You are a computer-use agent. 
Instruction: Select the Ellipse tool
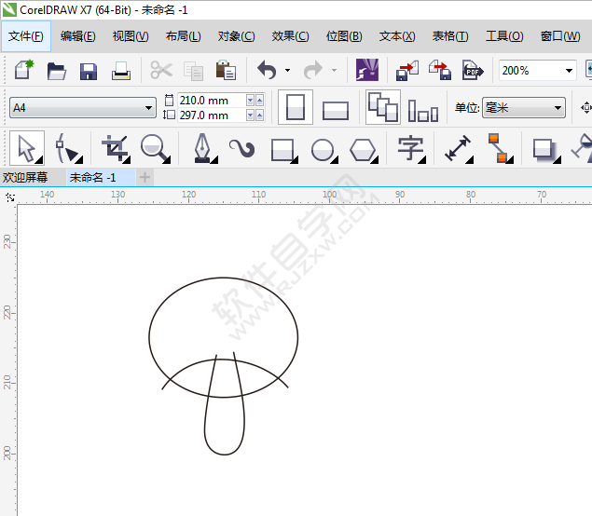(x=323, y=149)
